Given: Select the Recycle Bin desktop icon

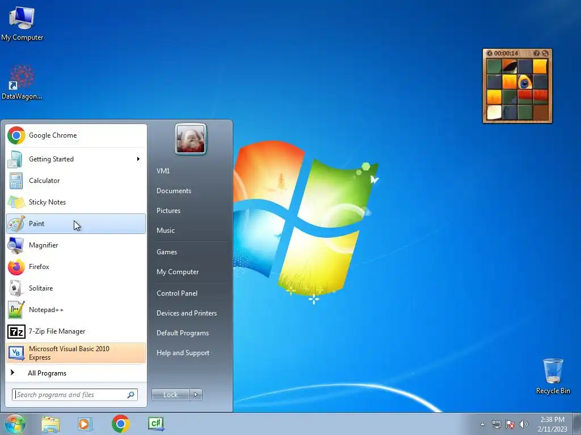Looking at the screenshot, I should pos(553,376).
